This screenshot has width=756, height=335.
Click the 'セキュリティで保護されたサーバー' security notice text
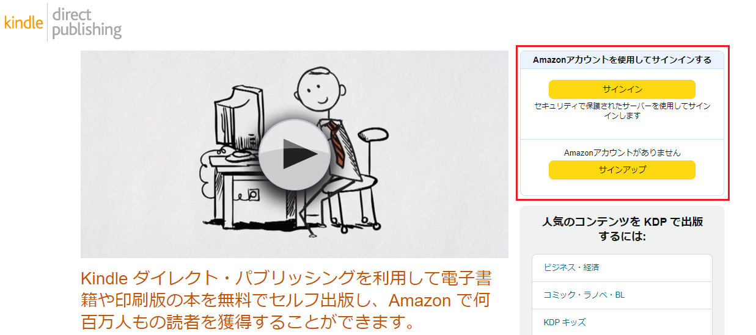[622, 110]
